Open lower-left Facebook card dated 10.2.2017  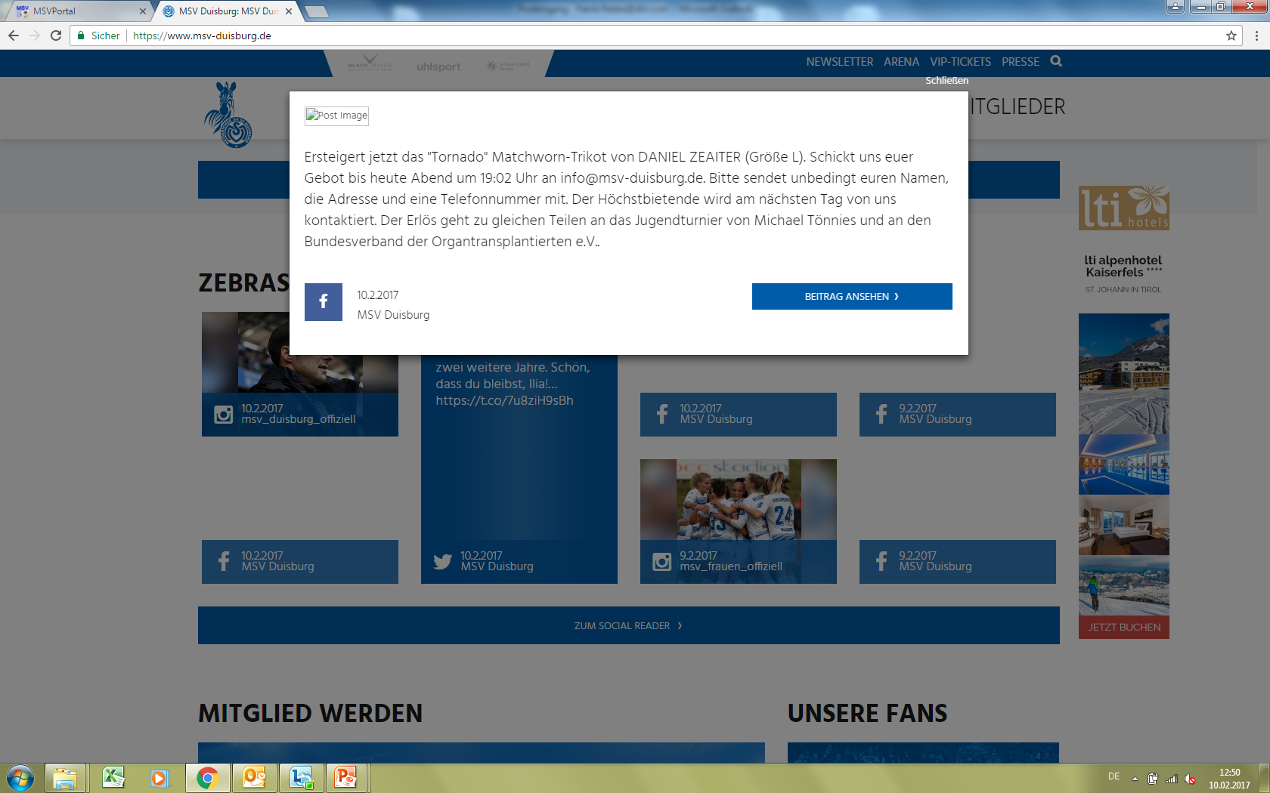(x=300, y=561)
